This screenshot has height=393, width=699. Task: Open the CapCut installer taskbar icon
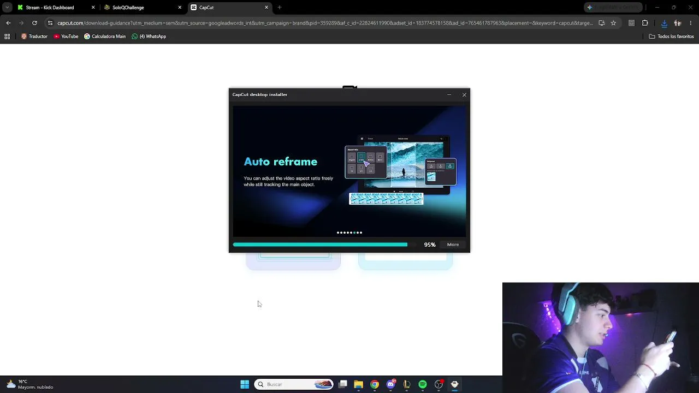click(x=454, y=384)
